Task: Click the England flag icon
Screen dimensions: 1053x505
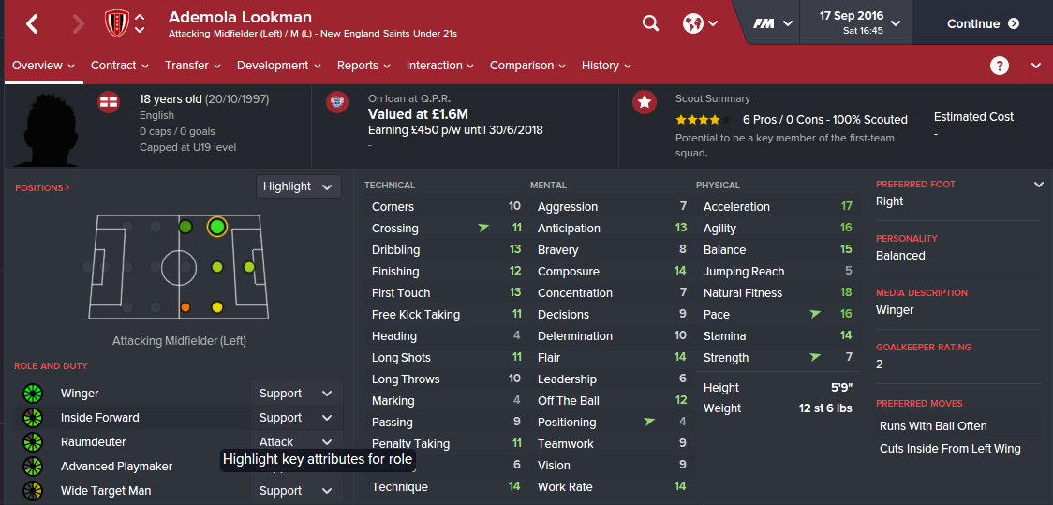Action: [x=109, y=102]
